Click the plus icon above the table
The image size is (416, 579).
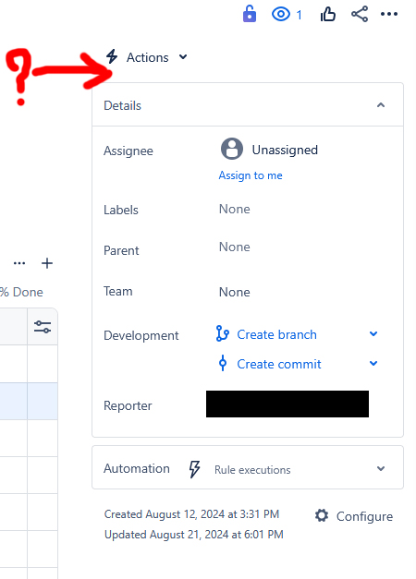click(47, 263)
